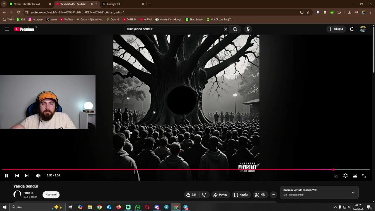Seek using the red progress bar scrubber
The image size is (375, 211).
tap(333, 170)
